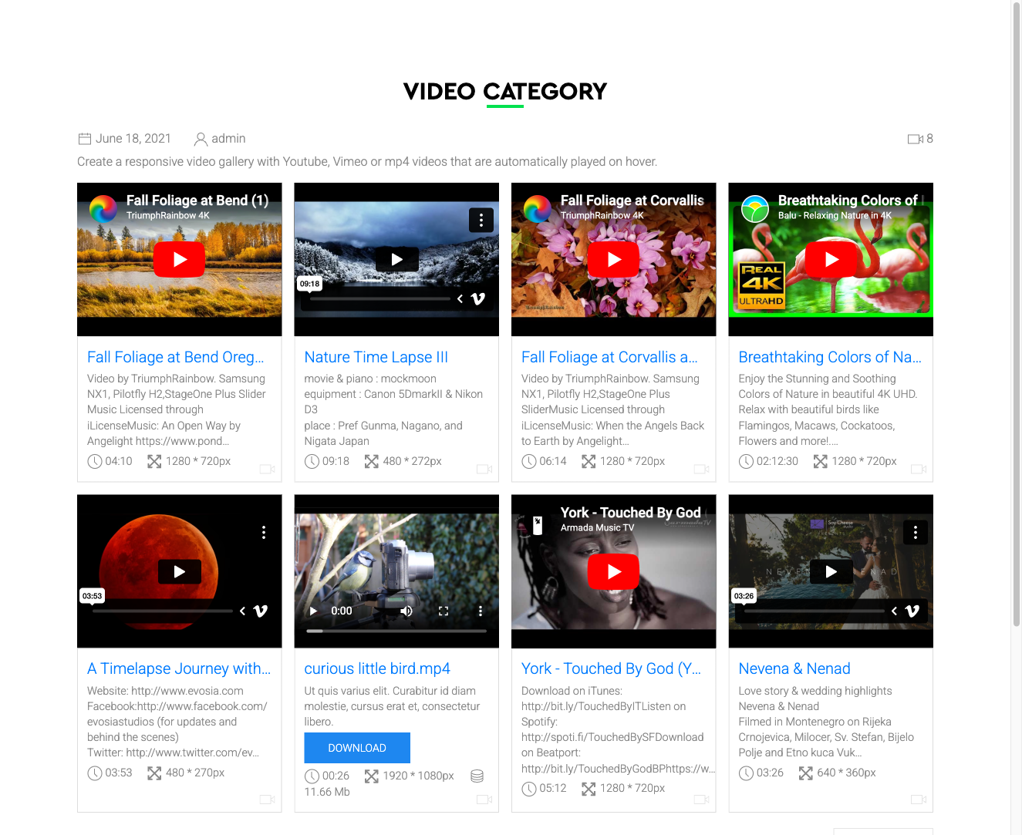Click the camera icon showing 8 videos
This screenshot has height=835, width=1022.
point(915,138)
